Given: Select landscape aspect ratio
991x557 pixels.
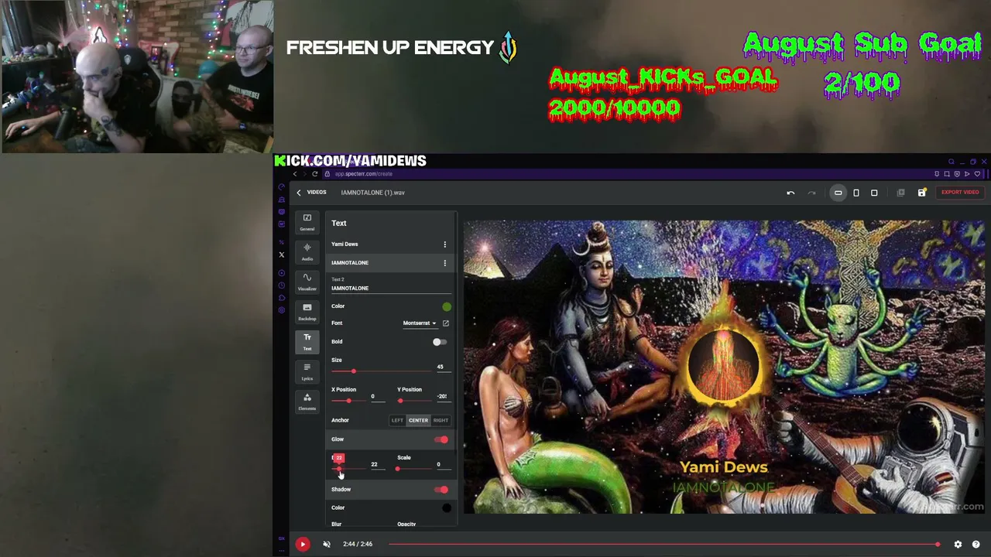Looking at the screenshot, I should pos(838,193).
